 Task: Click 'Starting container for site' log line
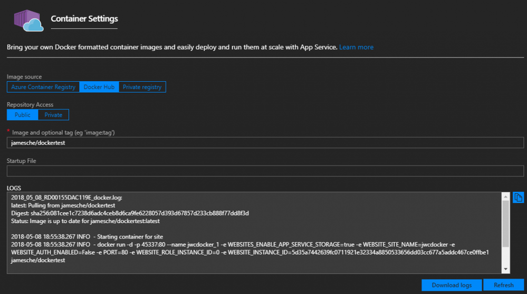87,237
